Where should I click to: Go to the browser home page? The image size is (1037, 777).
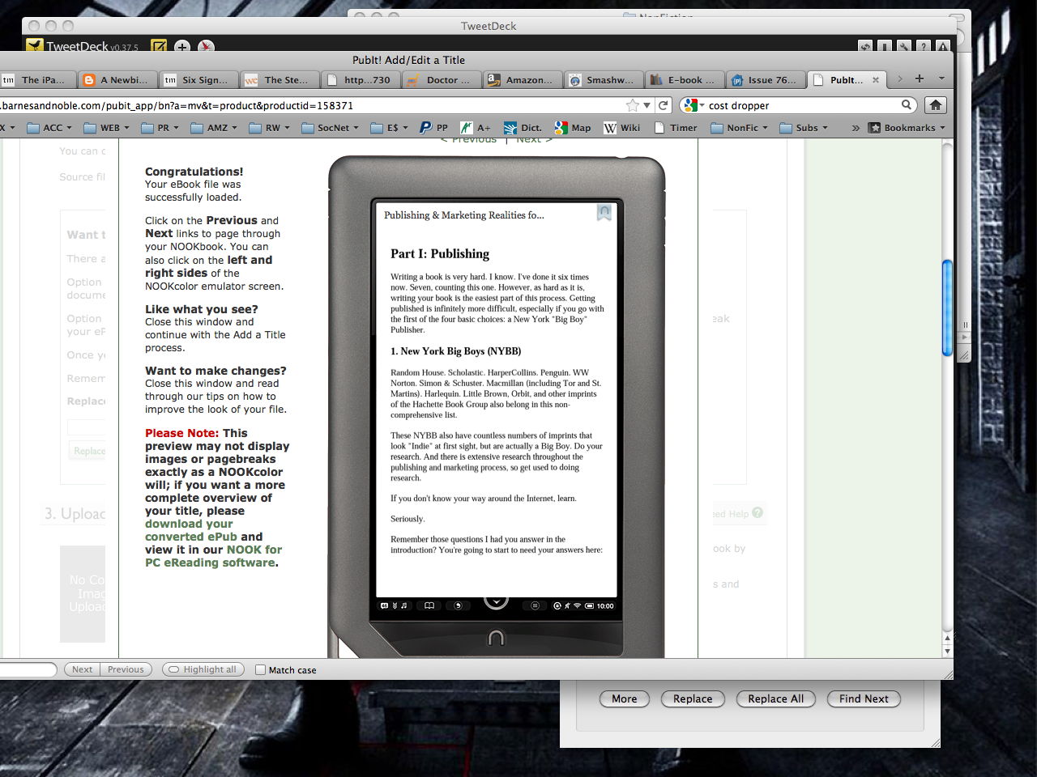point(936,104)
